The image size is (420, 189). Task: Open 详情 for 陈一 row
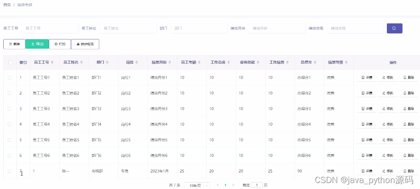[367, 171]
